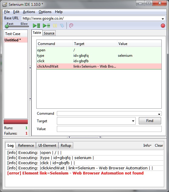Screen dimensions: 169x192
Task: Focus the Command input field
Action: [107, 114]
